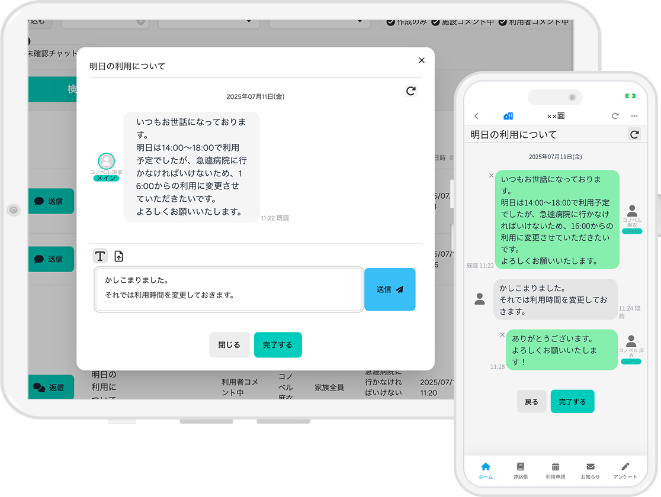This screenshot has width=661, height=497.
Task: Click the reply message text box
Action: pos(229,289)
